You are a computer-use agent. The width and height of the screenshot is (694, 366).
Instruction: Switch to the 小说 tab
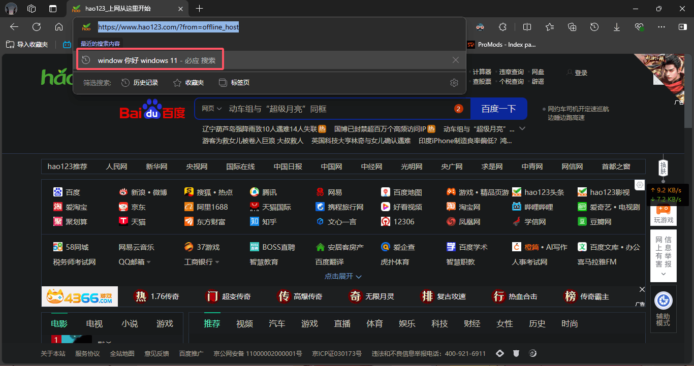point(130,324)
